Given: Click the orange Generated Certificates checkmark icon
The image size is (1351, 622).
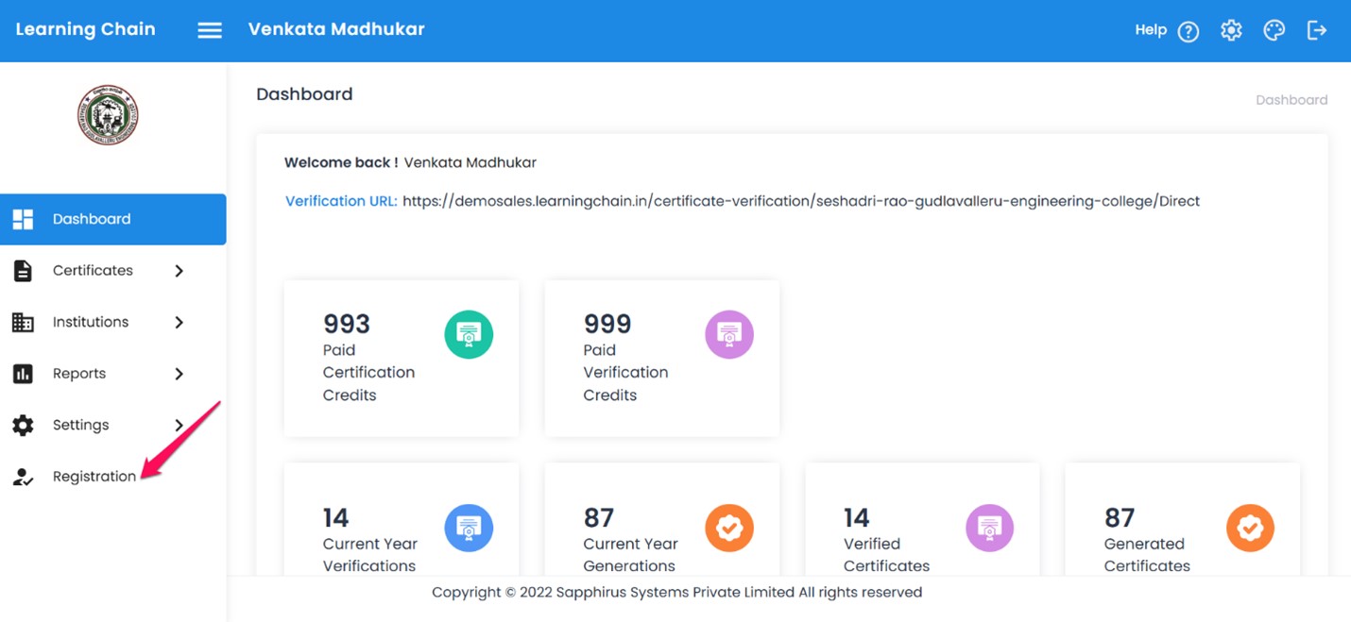Looking at the screenshot, I should point(1250,528).
